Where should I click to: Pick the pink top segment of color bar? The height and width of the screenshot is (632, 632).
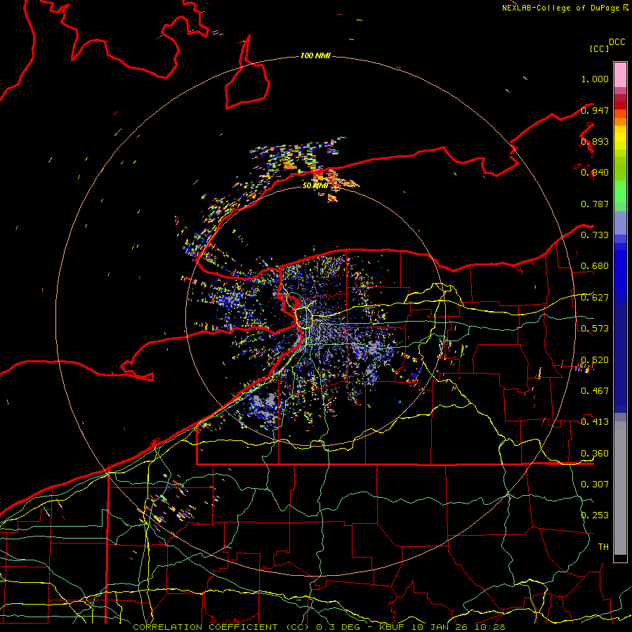620,74
